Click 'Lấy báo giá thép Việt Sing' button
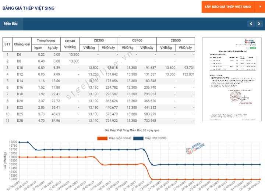 click(x=228, y=7)
